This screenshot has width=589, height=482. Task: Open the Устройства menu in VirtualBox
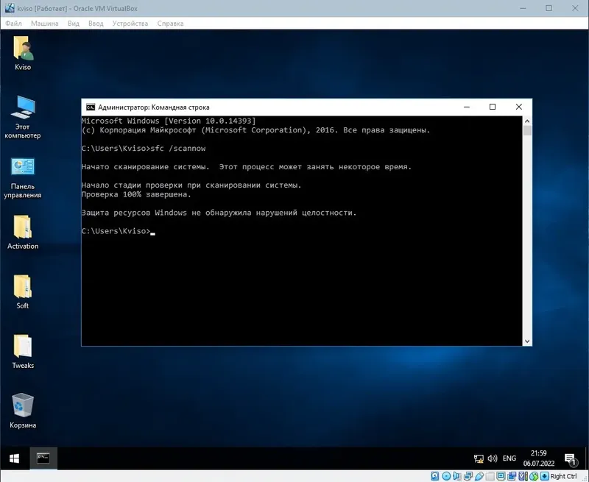pyautogui.click(x=131, y=23)
